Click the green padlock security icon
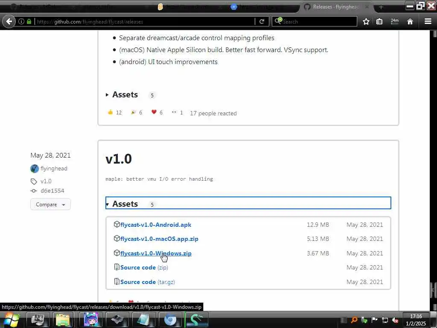The width and height of the screenshot is (437, 328). pyautogui.click(x=29, y=21)
